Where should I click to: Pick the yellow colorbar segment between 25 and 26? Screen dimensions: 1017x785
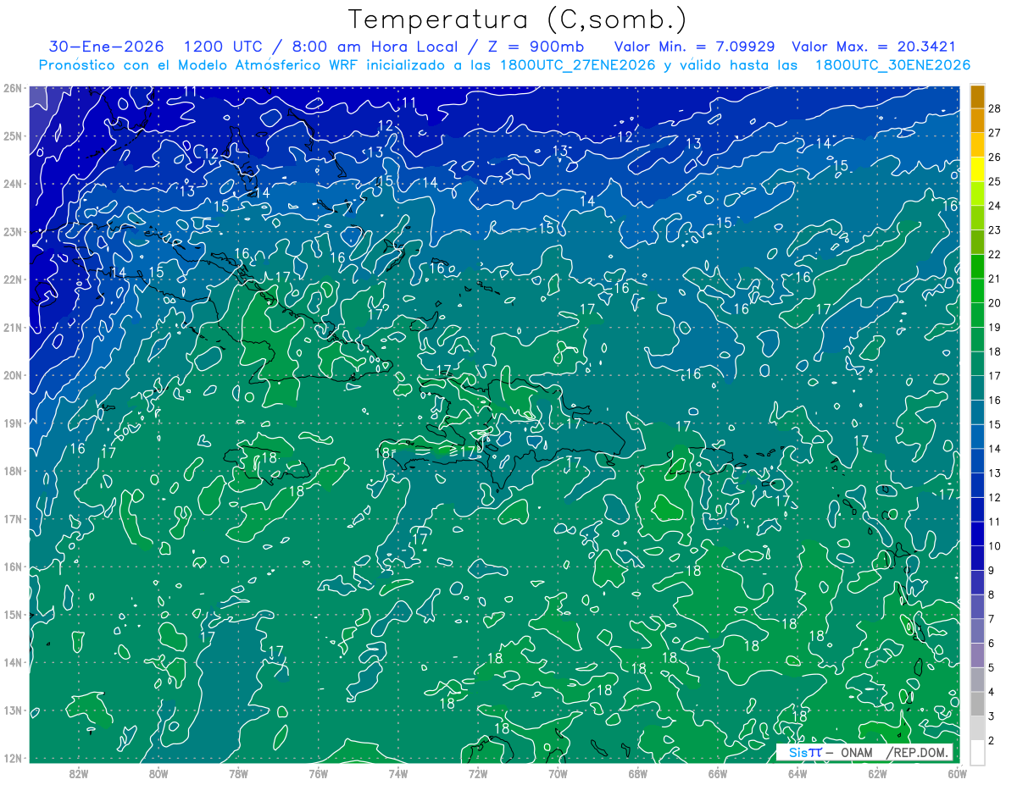coord(977,169)
